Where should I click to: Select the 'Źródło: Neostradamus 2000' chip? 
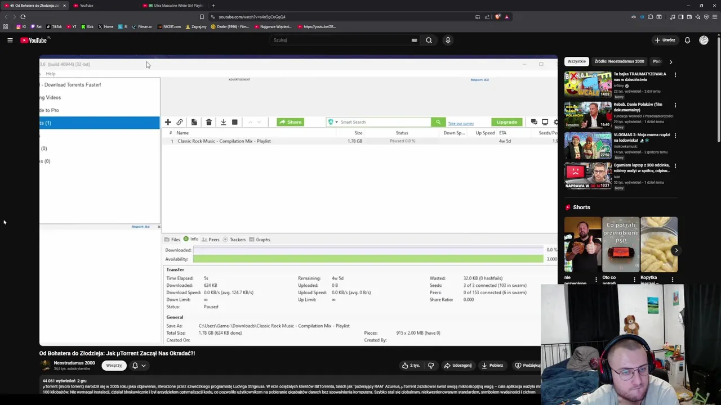click(x=619, y=61)
